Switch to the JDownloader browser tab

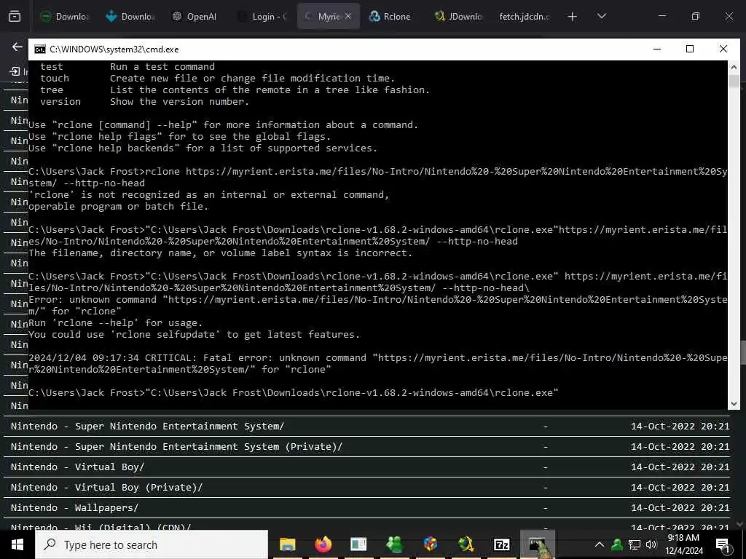pos(458,17)
